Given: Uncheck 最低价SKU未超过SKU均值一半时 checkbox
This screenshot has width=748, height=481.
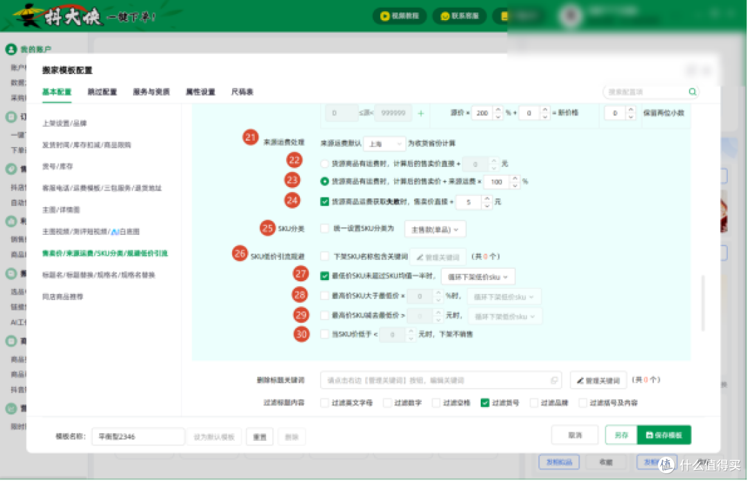Looking at the screenshot, I should point(324,276).
